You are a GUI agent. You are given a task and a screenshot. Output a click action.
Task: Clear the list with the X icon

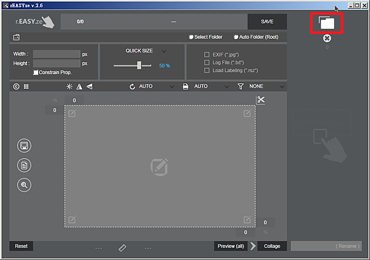(327, 38)
